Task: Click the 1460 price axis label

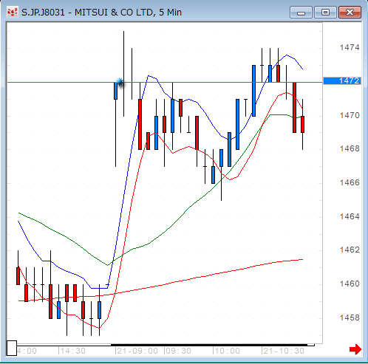Action: tap(350, 284)
